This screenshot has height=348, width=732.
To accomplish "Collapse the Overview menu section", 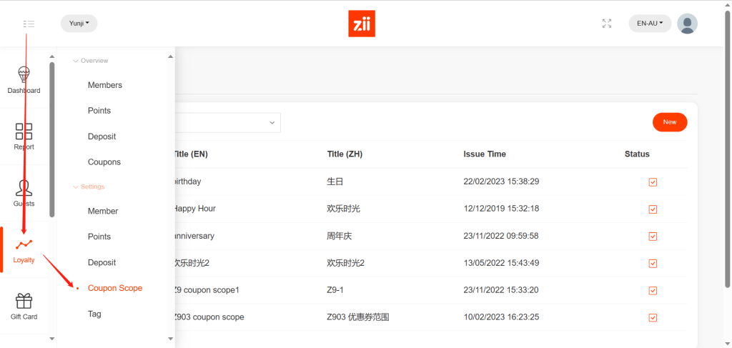I will point(90,61).
